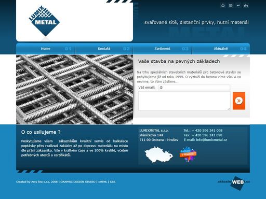Click the key login icon
This screenshot has height=199, width=266.
[238, 5]
